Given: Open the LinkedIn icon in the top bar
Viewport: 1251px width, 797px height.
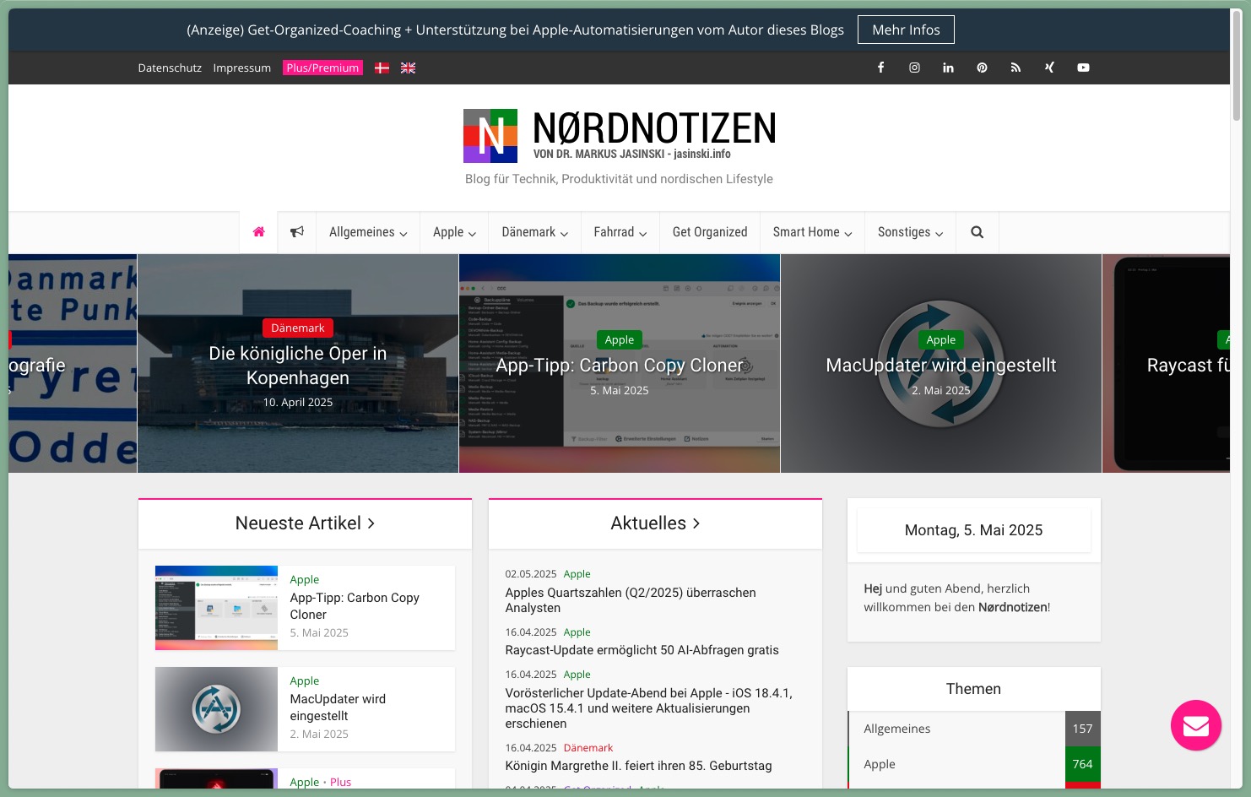Looking at the screenshot, I should pyautogui.click(x=948, y=68).
